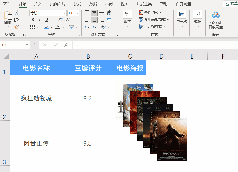Switch to the 数据 tab

tap(93, 4)
